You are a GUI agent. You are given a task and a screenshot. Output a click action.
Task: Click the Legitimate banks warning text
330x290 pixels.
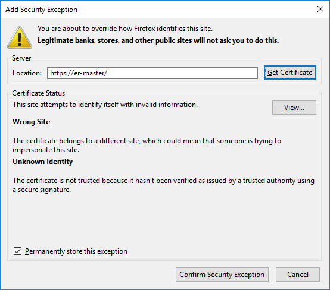[158, 40]
